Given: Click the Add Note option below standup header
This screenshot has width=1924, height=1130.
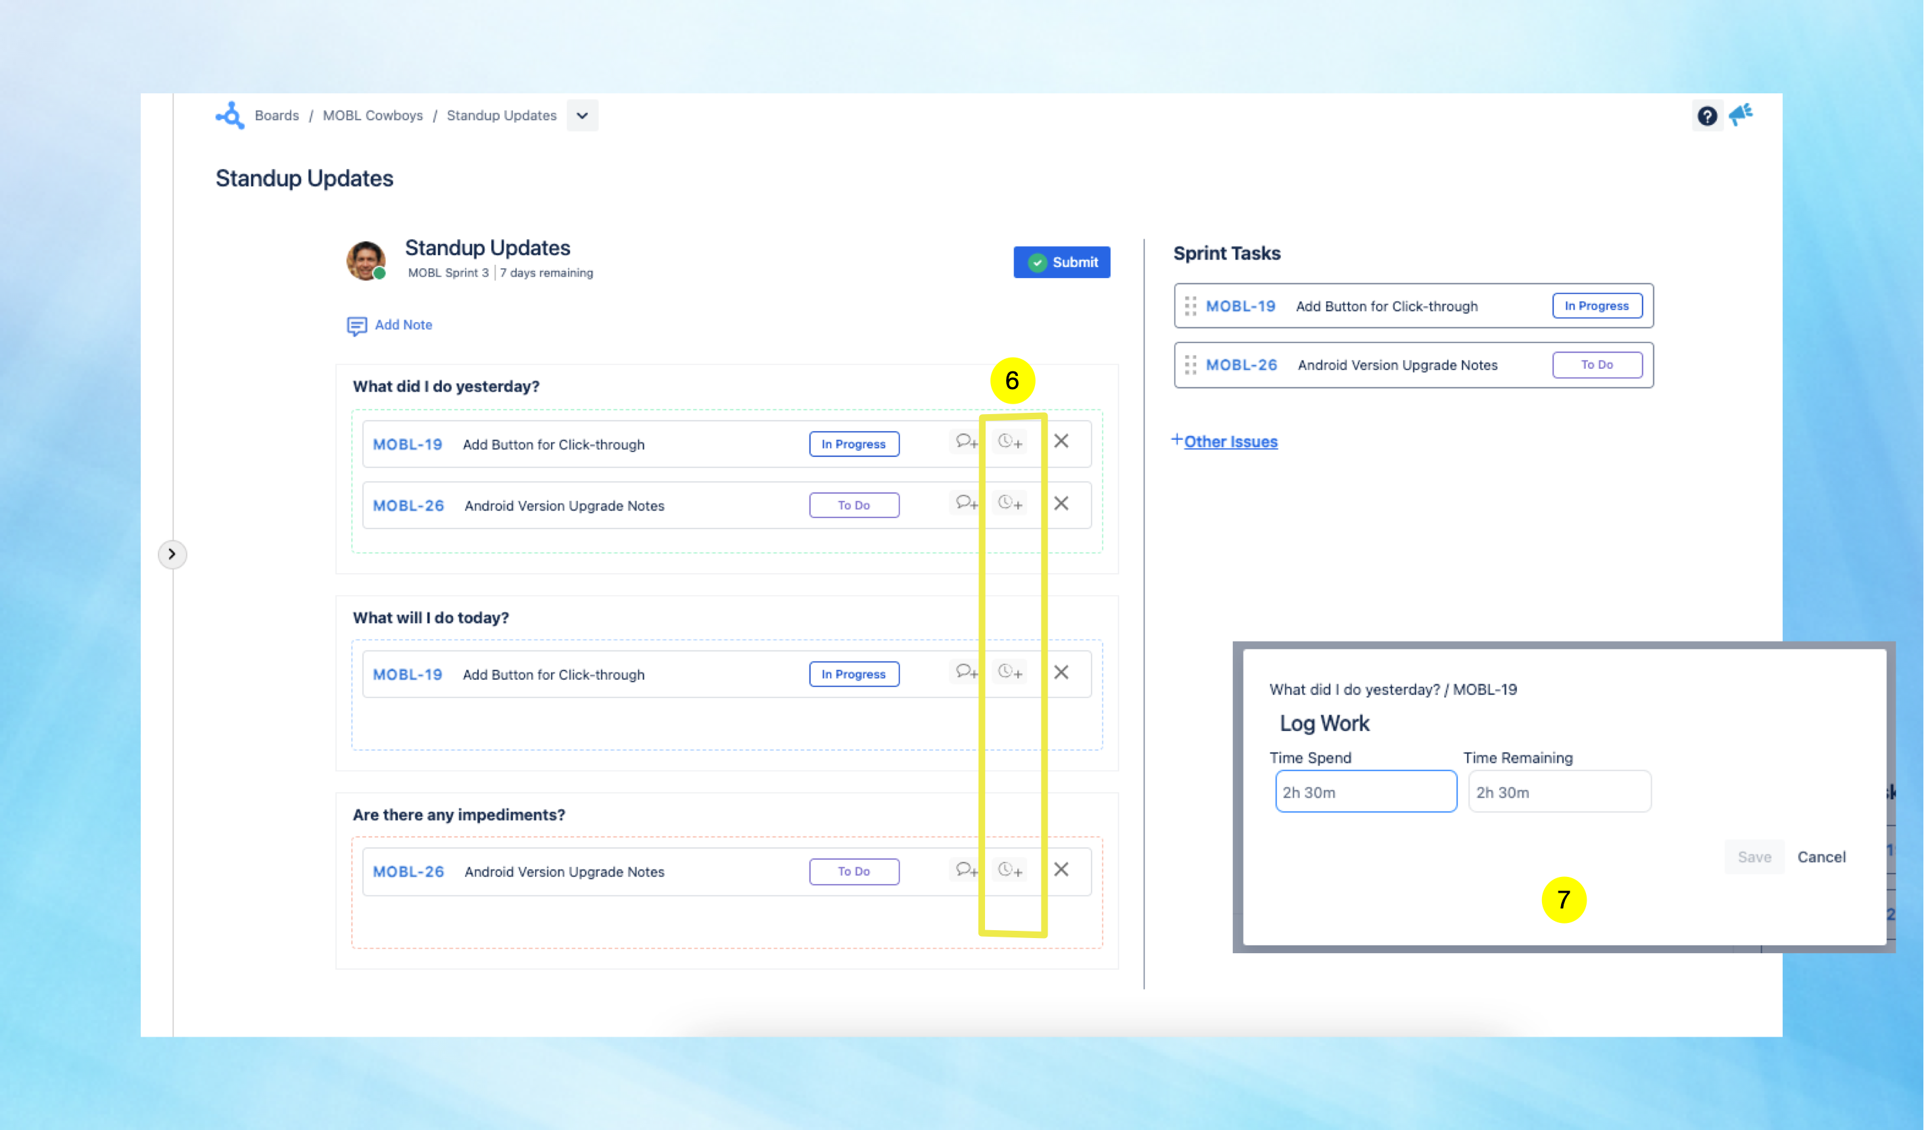Looking at the screenshot, I should pos(390,324).
